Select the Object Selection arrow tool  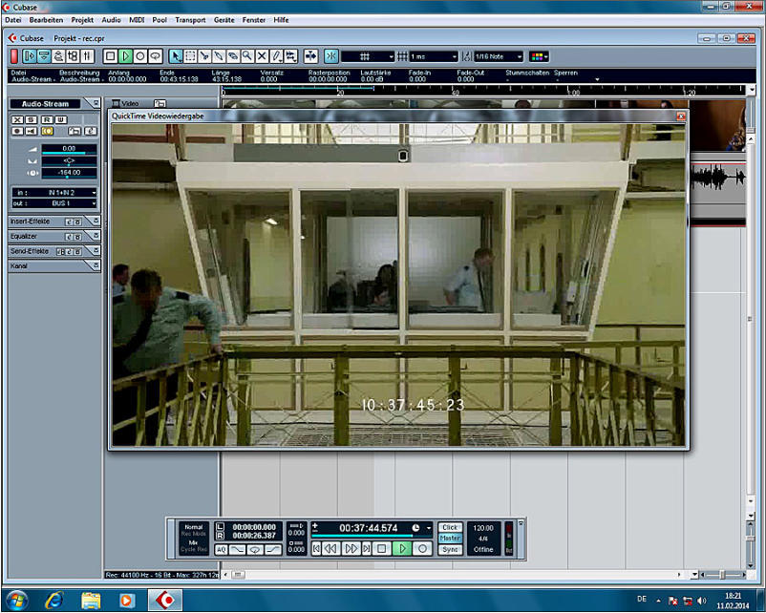(x=176, y=56)
